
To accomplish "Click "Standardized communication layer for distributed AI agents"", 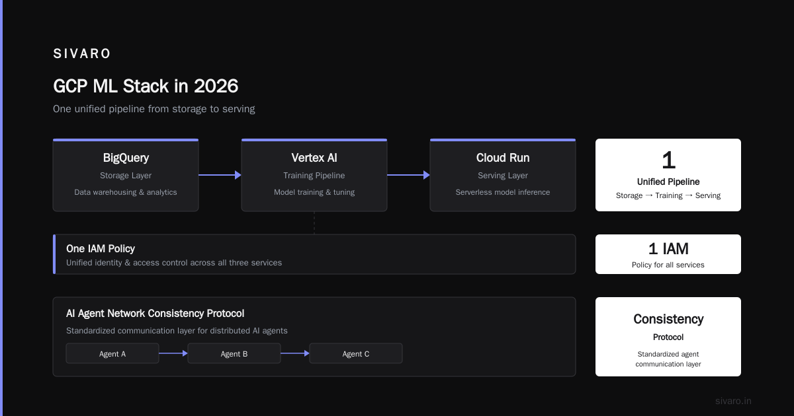I will (x=177, y=331).
